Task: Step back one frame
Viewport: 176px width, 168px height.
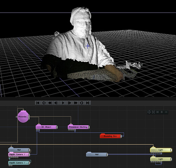Action: [56, 103]
